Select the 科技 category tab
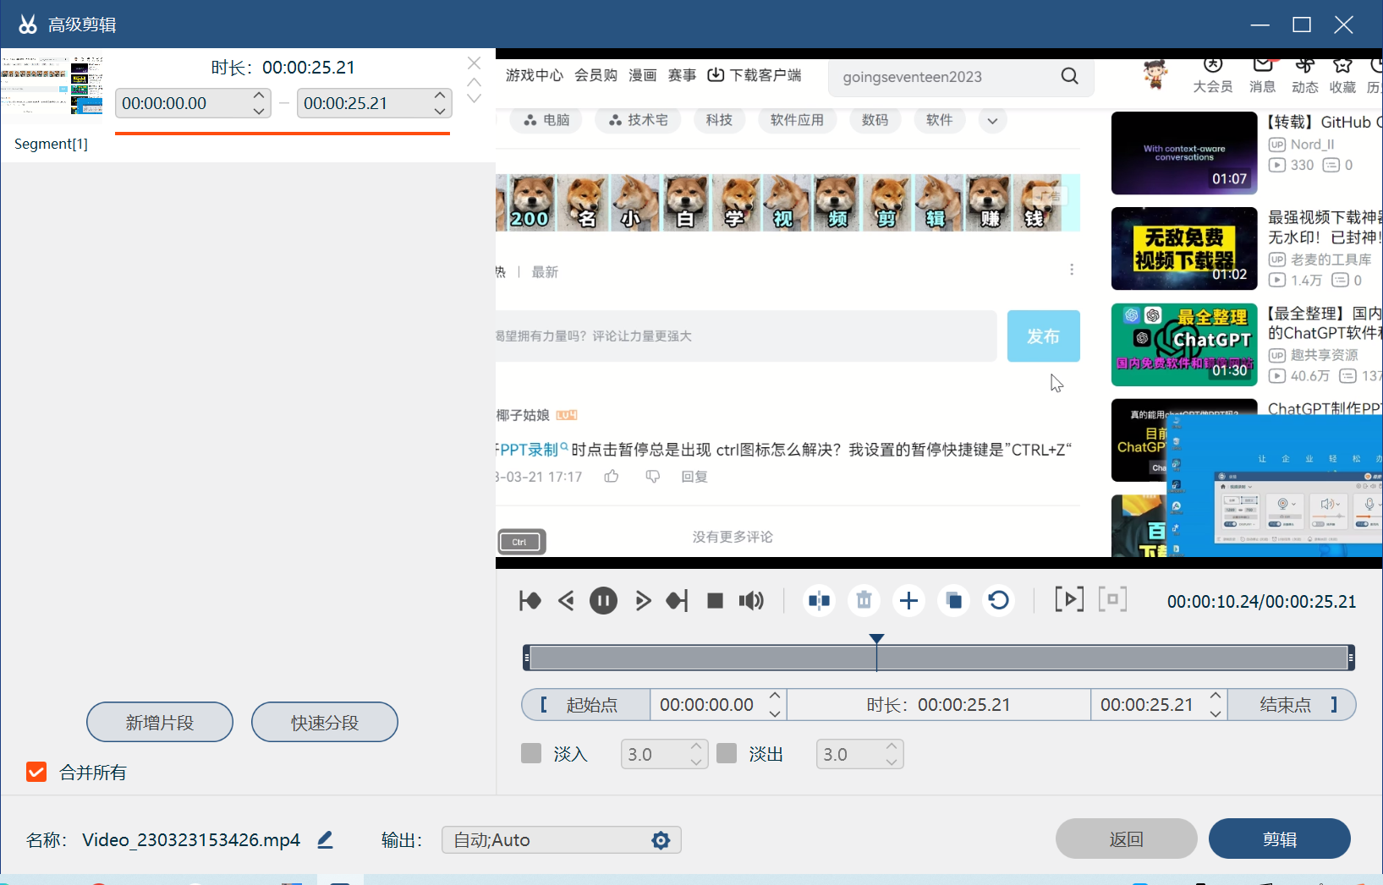The height and width of the screenshot is (885, 1383). point(720,120)
